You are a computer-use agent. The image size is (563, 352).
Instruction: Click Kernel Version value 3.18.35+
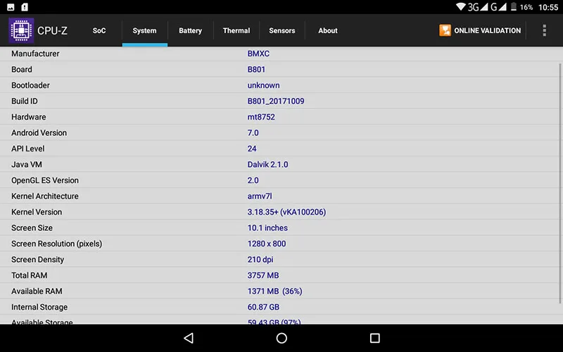[286, 212]
